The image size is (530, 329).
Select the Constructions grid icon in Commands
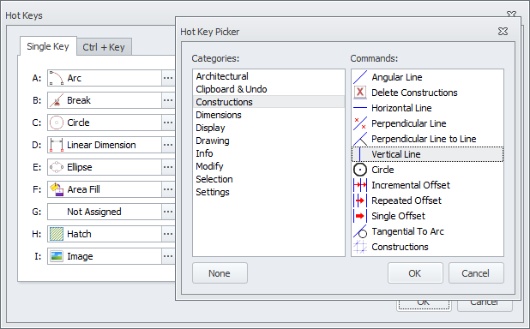tap(360, 247)
